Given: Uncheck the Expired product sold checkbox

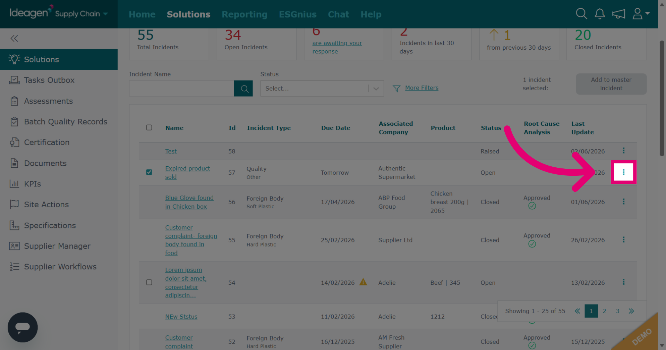Looking at the screenshot, I should click(149, 172).
